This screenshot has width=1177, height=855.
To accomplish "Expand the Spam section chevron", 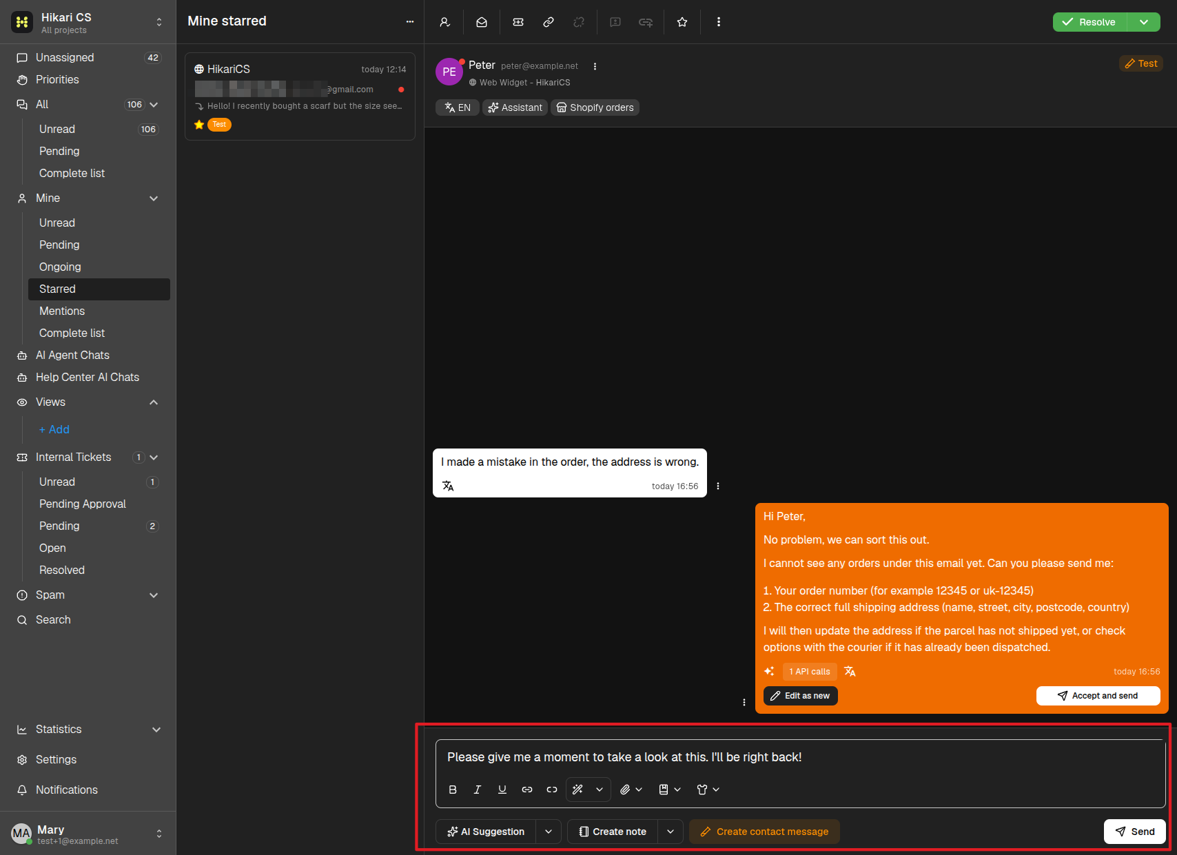I will [x=154, y=595].
